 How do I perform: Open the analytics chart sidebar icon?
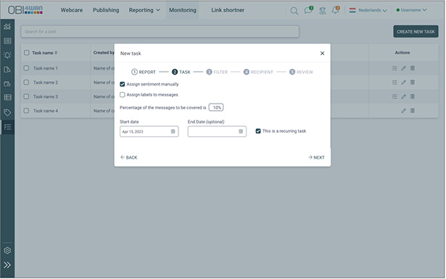tap(7, 26)
